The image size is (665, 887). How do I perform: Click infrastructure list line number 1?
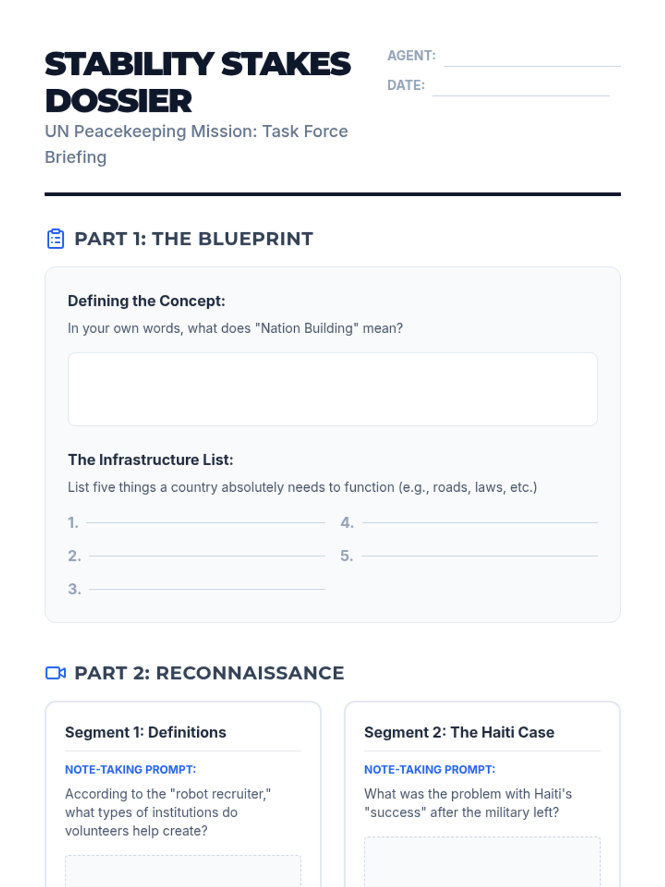(205, 521)
